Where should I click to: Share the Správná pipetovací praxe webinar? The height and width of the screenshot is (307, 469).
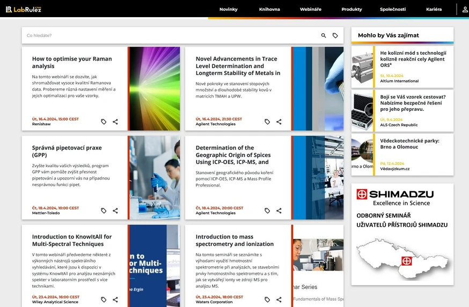115,211
